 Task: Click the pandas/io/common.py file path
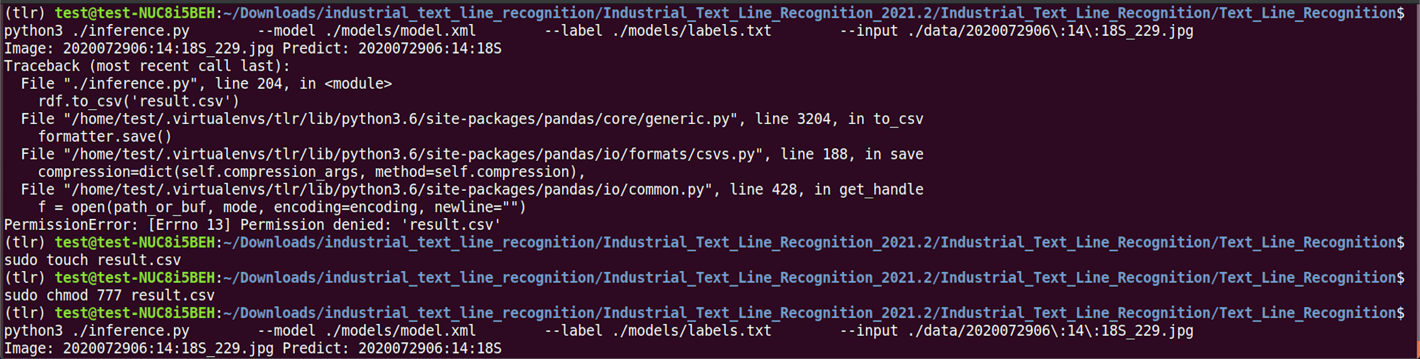387,190
